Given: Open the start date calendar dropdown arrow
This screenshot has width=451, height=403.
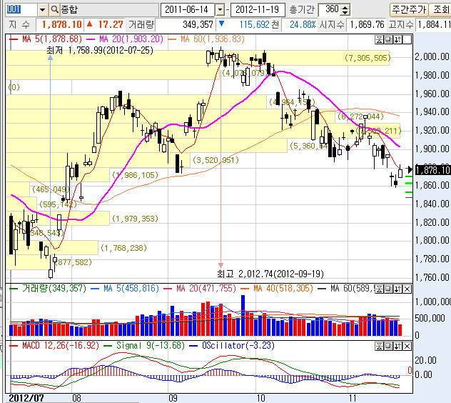Looking at the screenshot, I should pos(220,10).
